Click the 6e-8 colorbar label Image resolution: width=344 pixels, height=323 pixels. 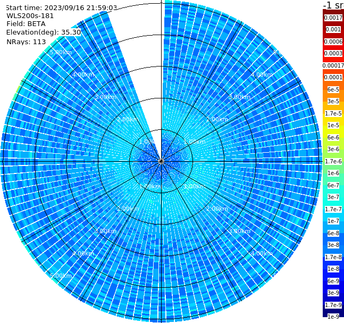tap(333, 233)
